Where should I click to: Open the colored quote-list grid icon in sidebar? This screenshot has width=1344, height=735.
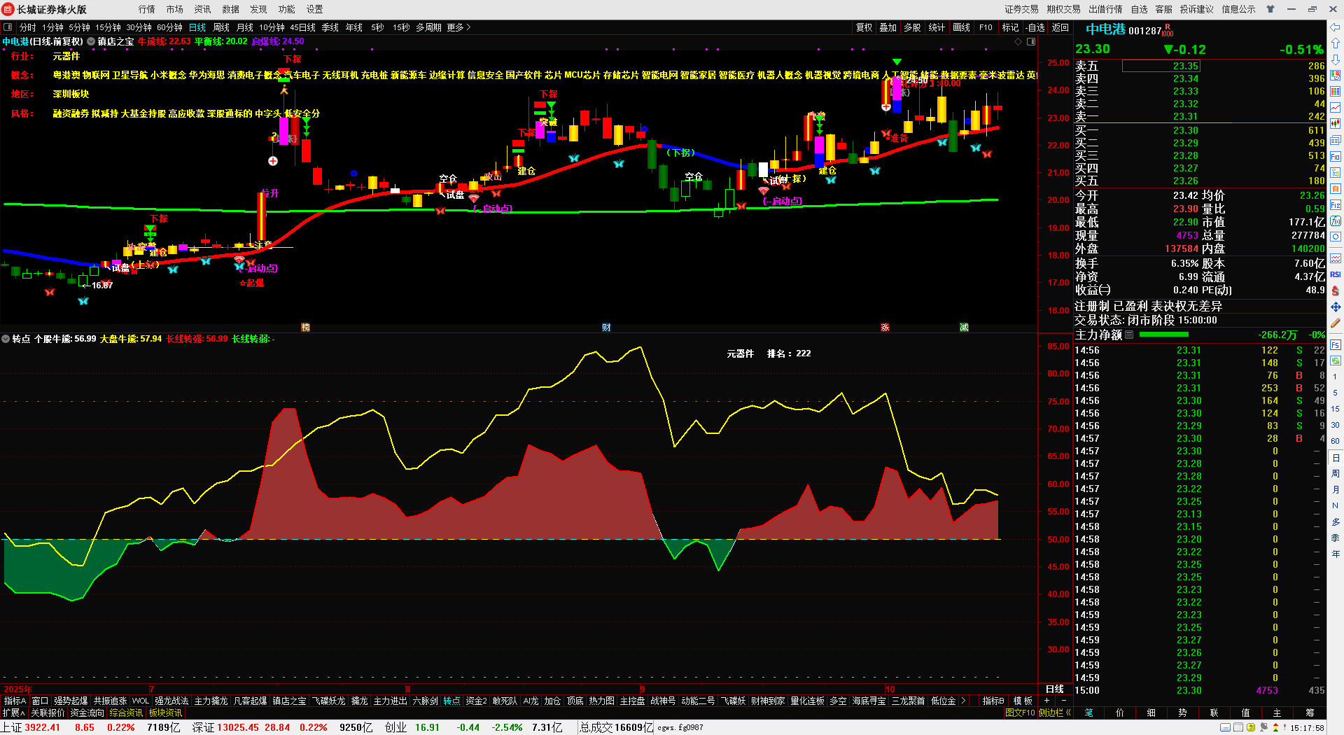point(1336,76)
